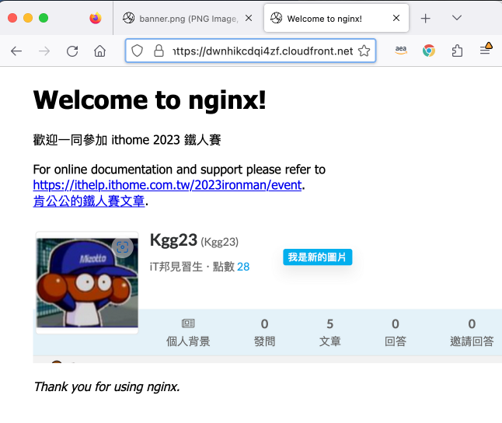This screenshot has height=423, width=502.
Task: Click the 我是新的圖片 badge
Action: pyautogui.click(x=317, y=257)
